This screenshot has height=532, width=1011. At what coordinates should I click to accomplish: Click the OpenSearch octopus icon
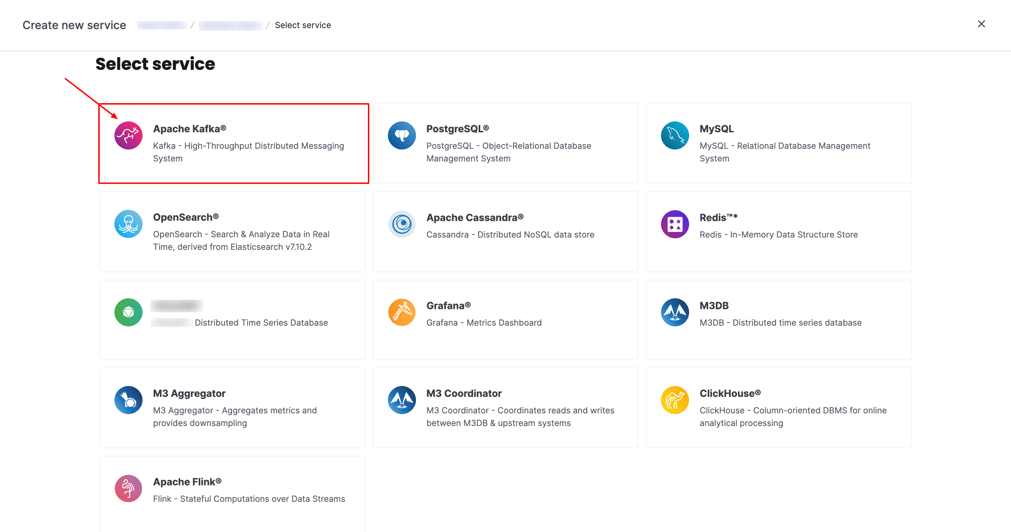point(128,224)
